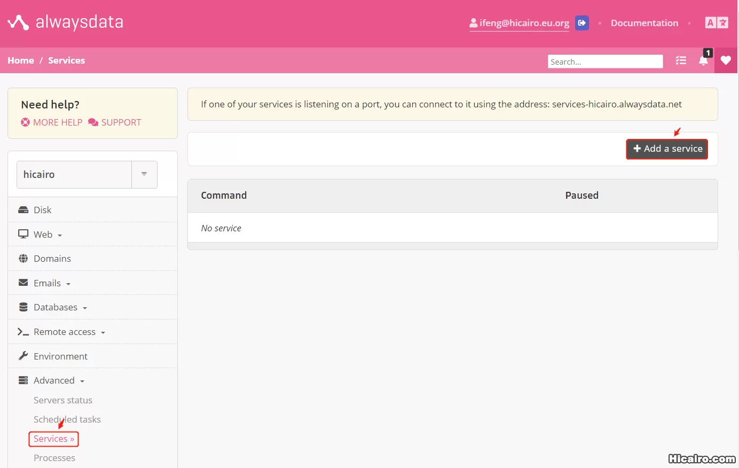Click the heart icon in header
Image resolution: width=739 pixels, height=468 pixels.
click(x=726, y=60)
